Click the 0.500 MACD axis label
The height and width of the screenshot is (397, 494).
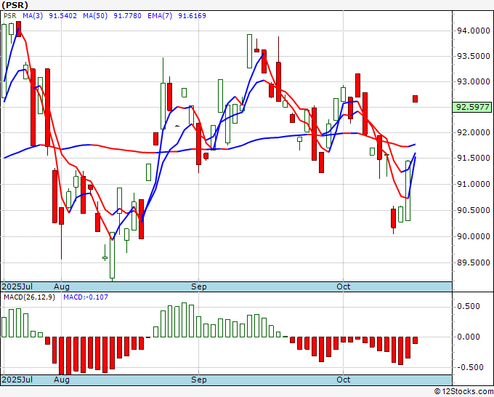click(x=469, y=307)
